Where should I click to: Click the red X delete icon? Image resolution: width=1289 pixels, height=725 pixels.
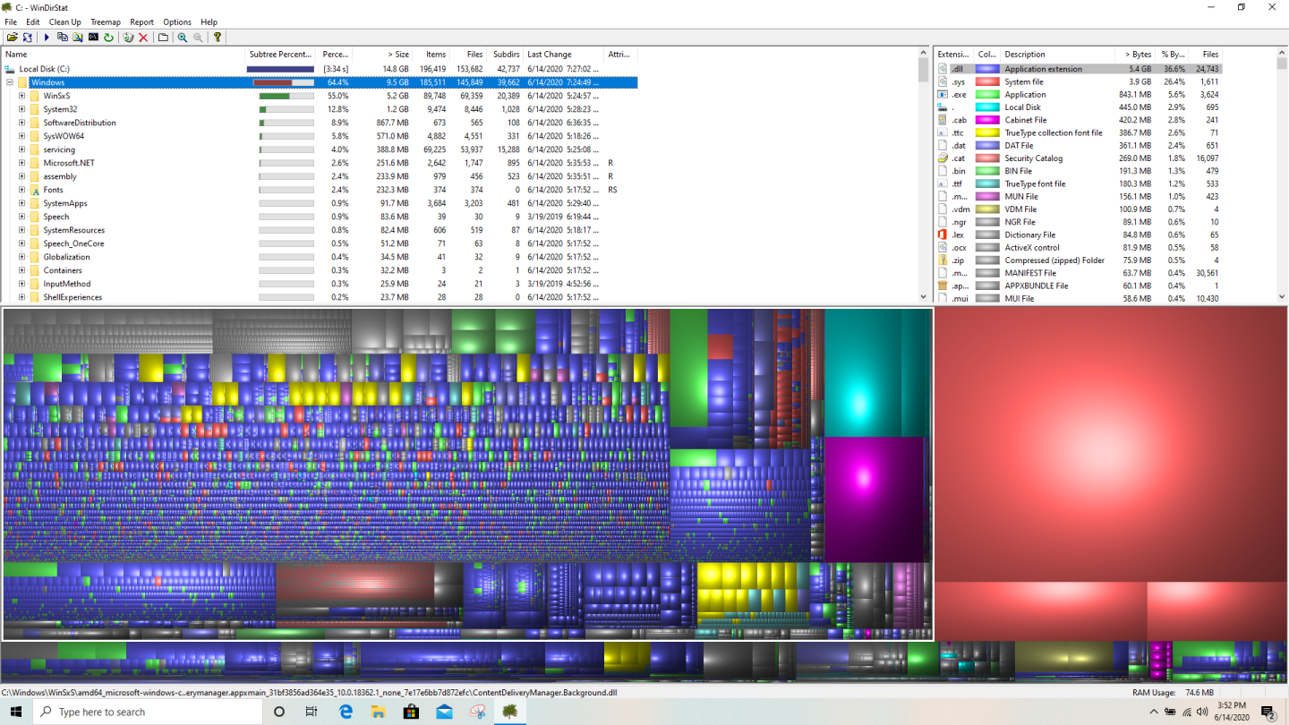click(143, 38)
